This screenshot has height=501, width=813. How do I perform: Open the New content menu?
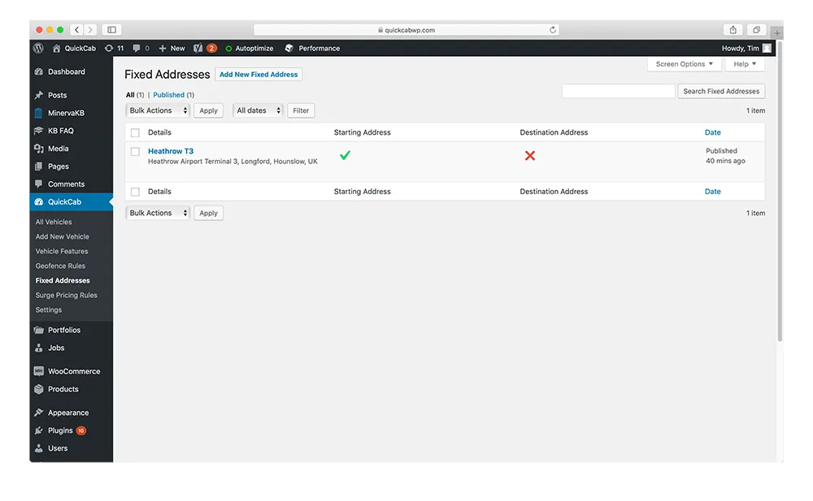tap(172, 48)
